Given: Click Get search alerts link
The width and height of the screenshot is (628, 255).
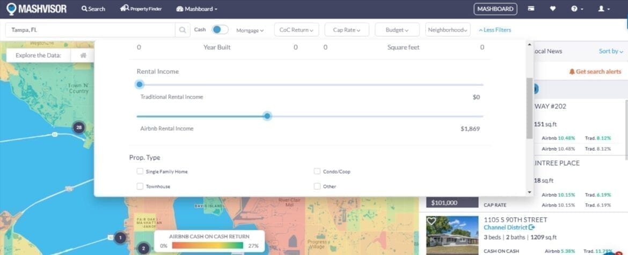Looking at the screenshot, I should 595,72.
